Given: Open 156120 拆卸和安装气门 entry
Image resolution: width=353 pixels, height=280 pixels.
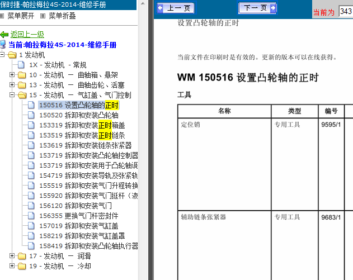Looking at the screenshot, I should [x=76, y=206].
